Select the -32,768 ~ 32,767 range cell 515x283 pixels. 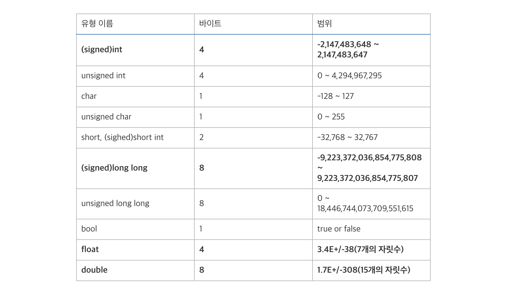[x=371, y=138]
